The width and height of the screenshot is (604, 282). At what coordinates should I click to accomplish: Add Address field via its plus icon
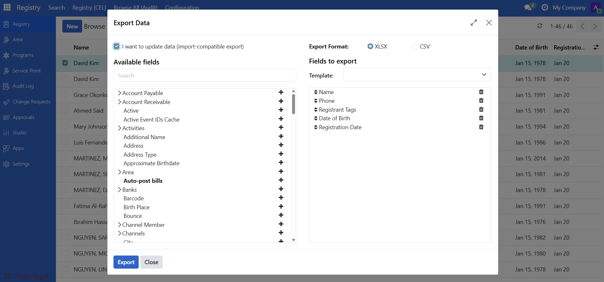tap(281, 145)
